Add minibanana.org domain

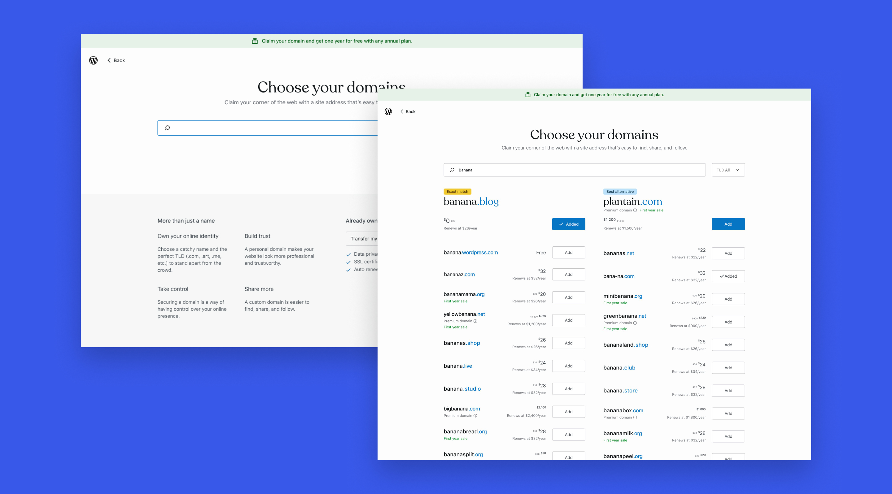(728, 299)
